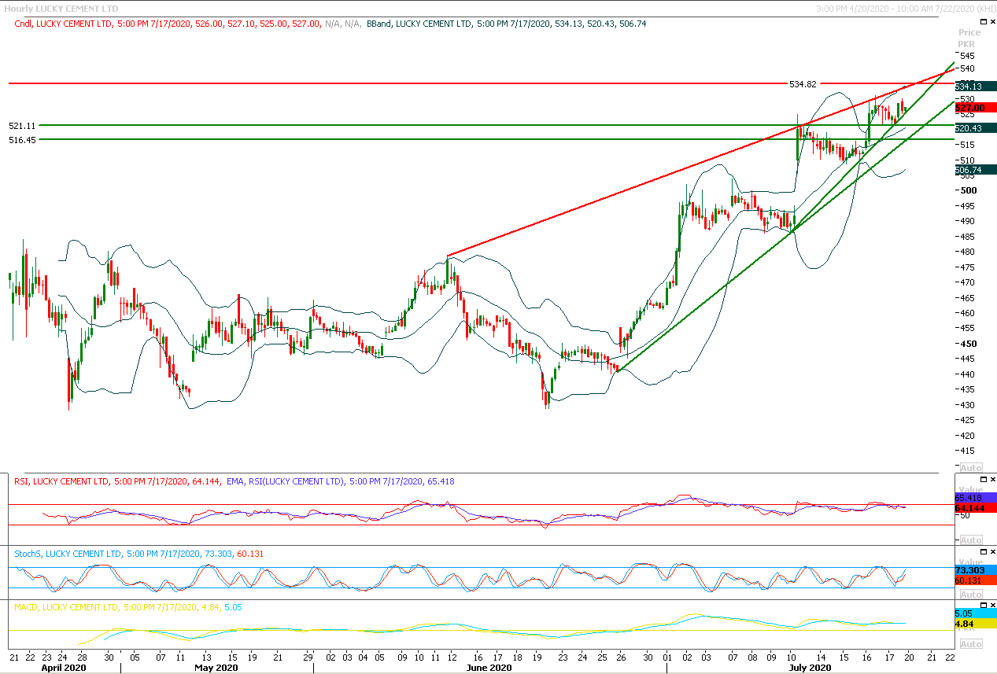The height and width of the screenshot is (674, 997).
Task: Click Auto scale button in StochS panel
Action: 970,595
